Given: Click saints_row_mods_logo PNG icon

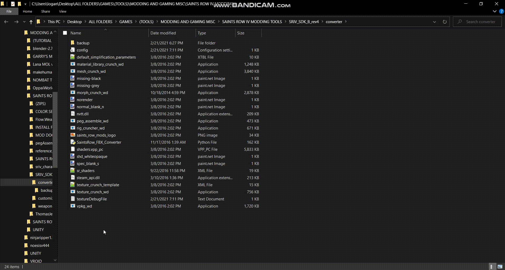Looking at the screenshot, I should click(73, 135).
